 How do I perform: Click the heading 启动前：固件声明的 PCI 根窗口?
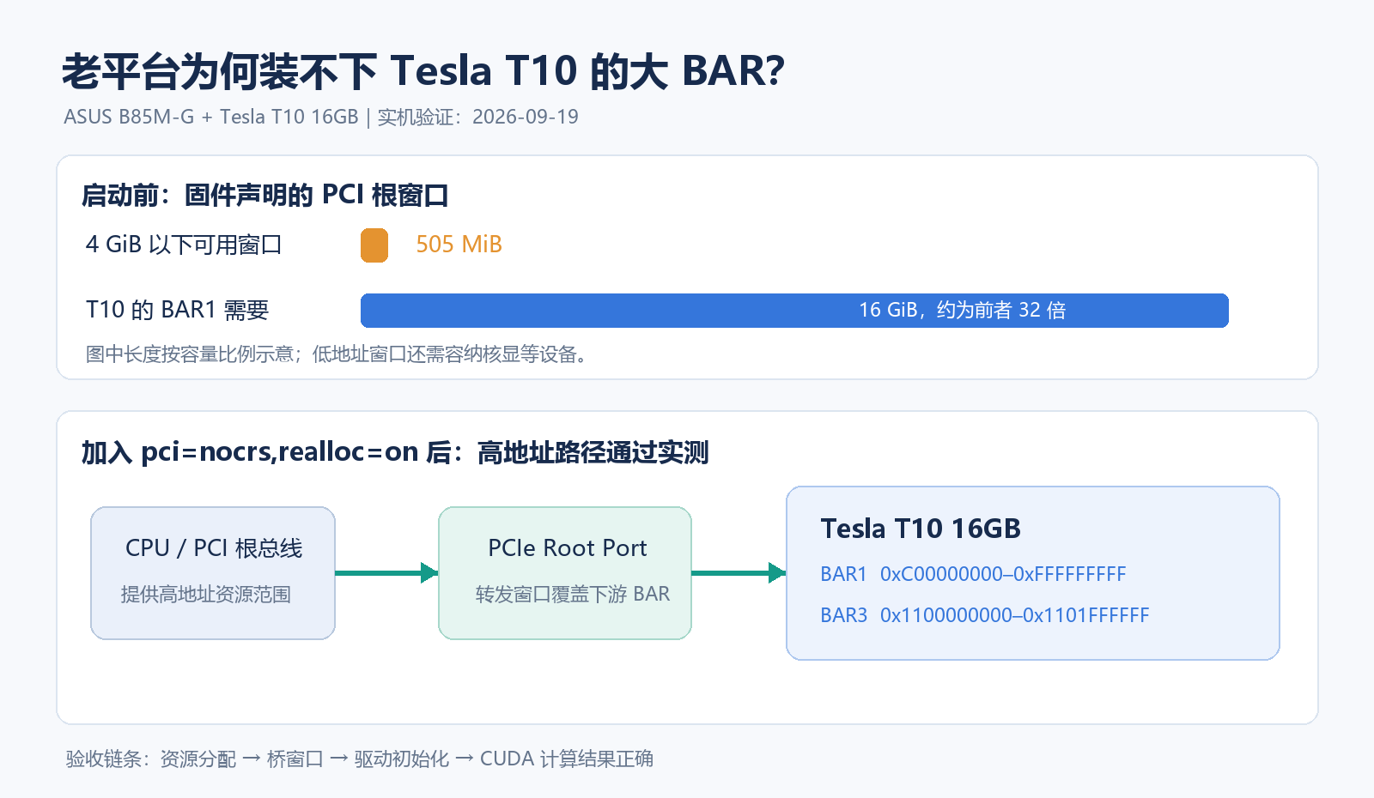264,196
